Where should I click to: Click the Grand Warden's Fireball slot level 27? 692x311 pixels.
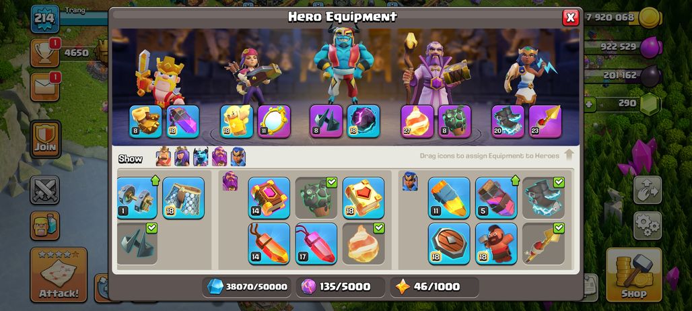coord(417,121)
